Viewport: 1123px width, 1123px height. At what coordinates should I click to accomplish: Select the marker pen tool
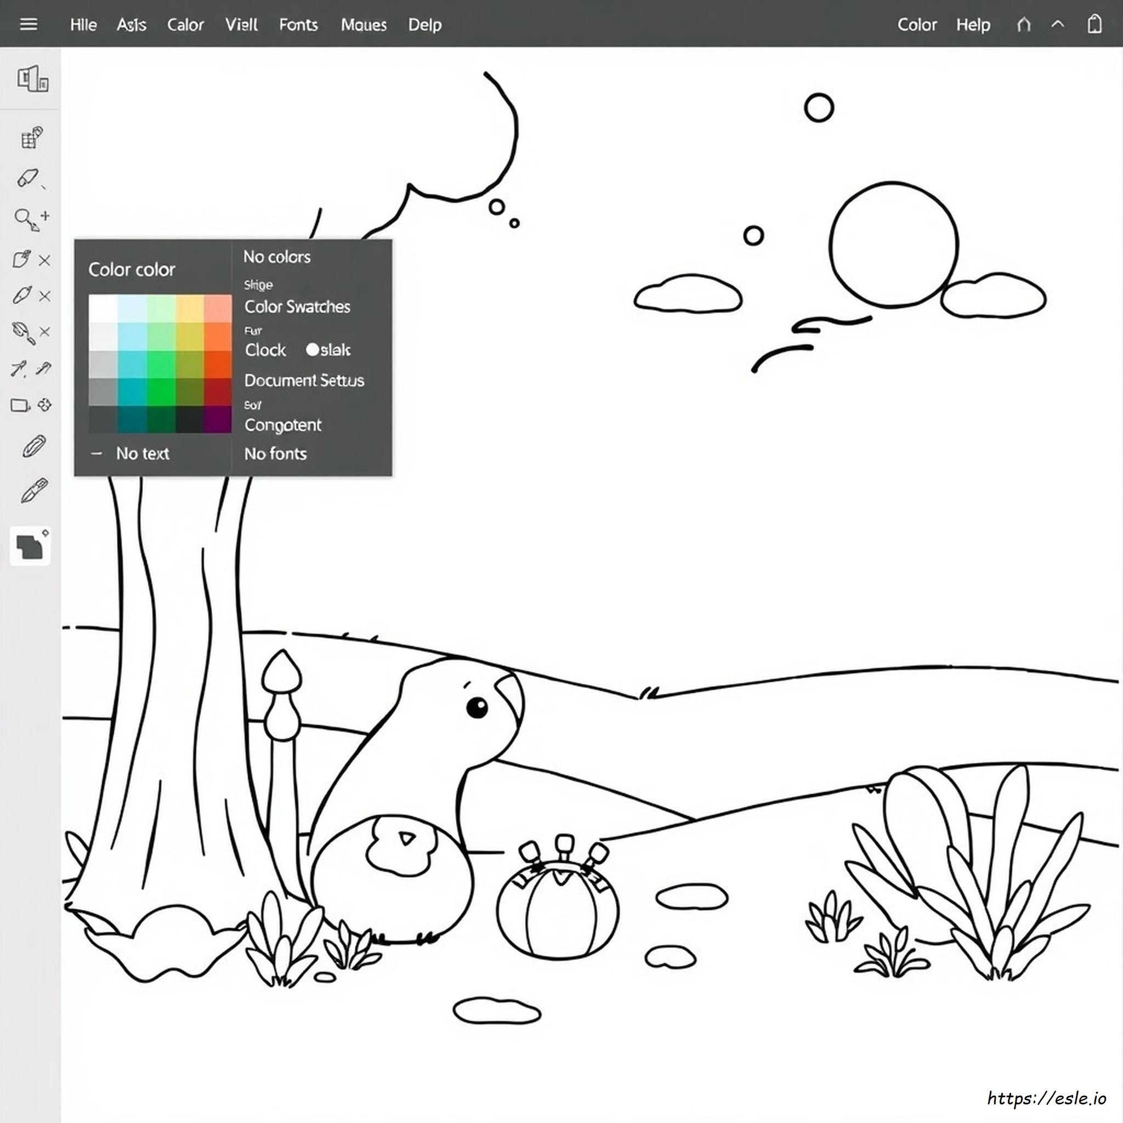coord(33,491)
